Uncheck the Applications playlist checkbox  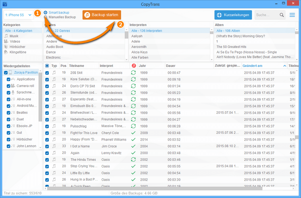[8, 79]
